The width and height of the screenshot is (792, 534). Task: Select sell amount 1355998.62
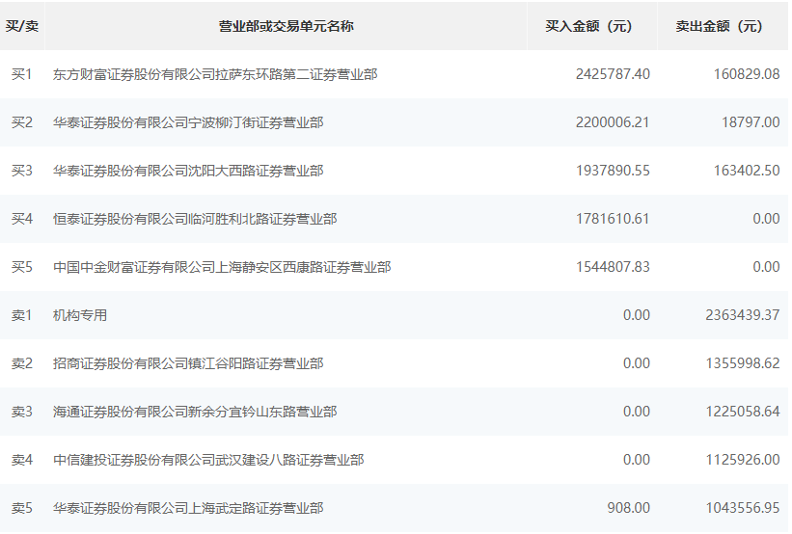743,363
